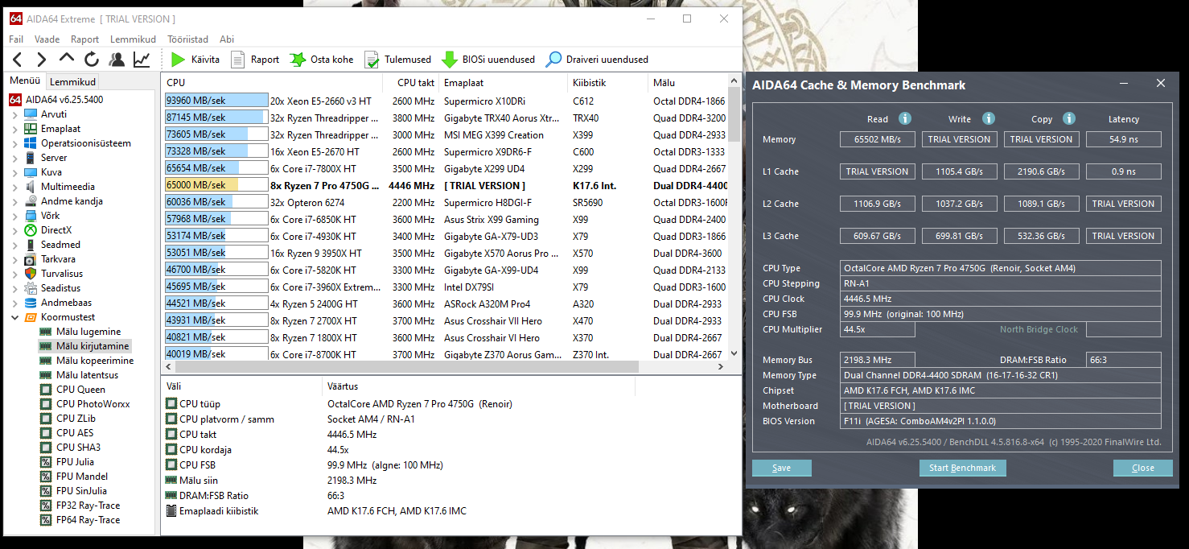Click Save in benchmark window
1189x549 pixels.
[x=781, y=468]
